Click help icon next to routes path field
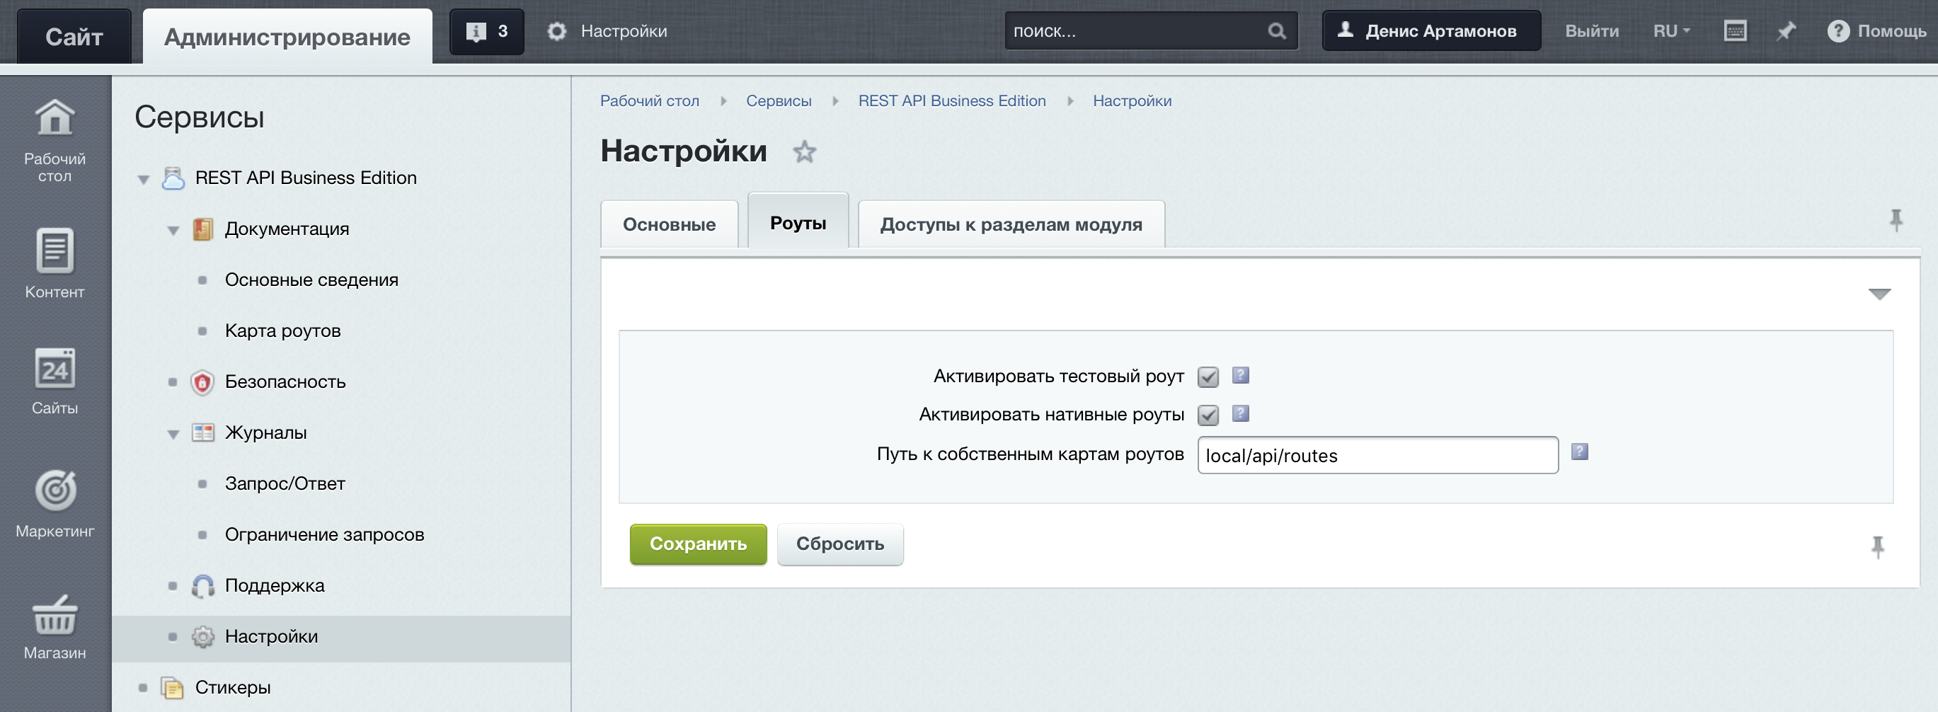This screenshot has height=712, width=1938. pyautogui.click(x=1579, y=452)
